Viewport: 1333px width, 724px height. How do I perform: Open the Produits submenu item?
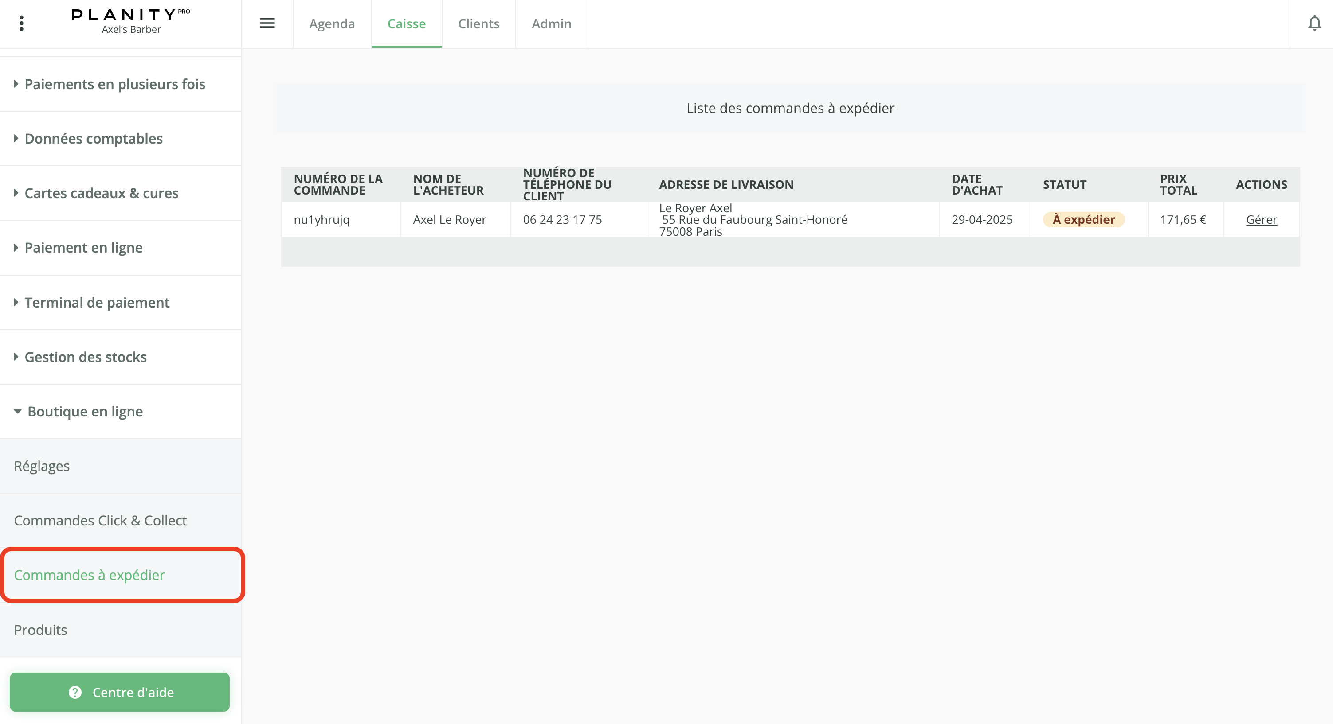click(x=40, y=630)
